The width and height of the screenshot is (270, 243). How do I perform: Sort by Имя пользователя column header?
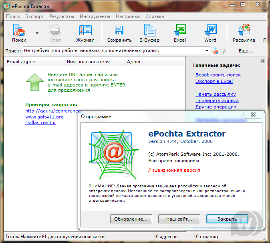tap(94, 62)
